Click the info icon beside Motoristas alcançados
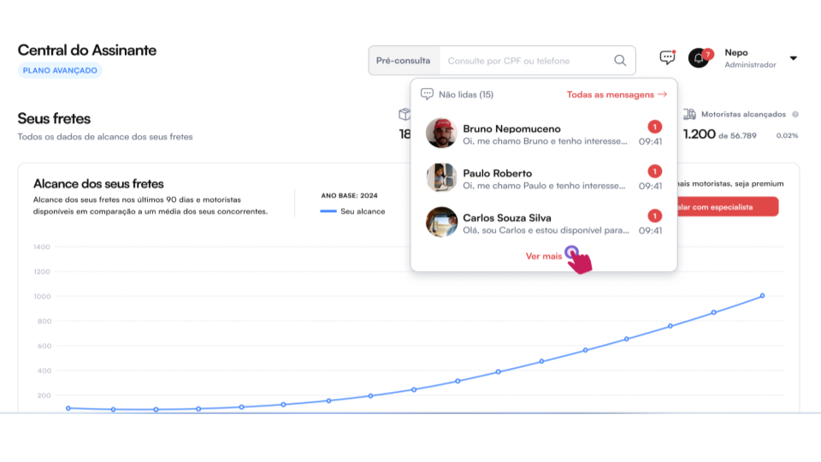Screen dimensions: 821x462 coord(795,114)
